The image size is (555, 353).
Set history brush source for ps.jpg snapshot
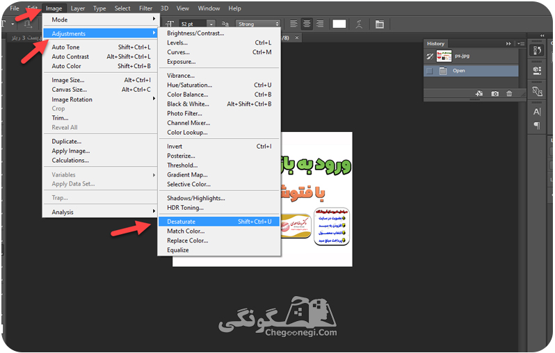430,56
